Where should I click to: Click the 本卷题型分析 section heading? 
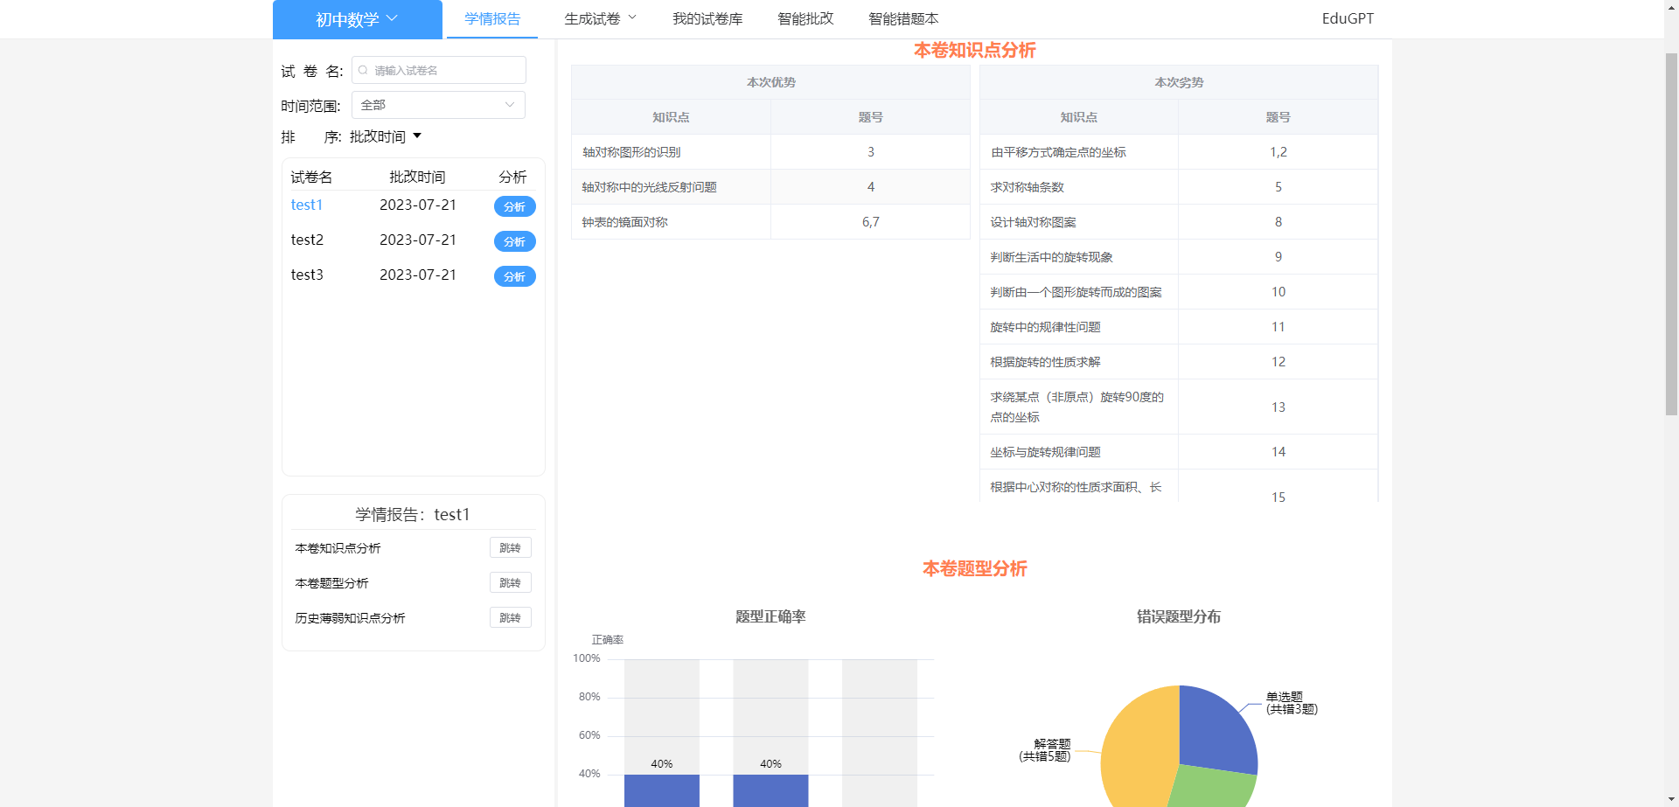click(x=974, y=569)
